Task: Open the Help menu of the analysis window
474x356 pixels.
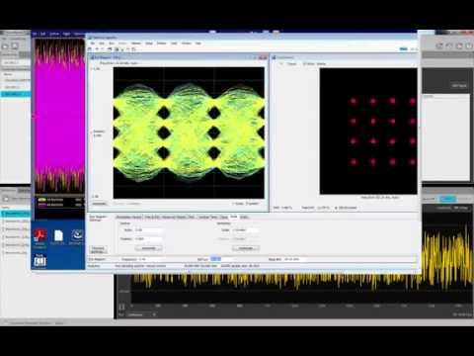Action: click(x=198, y=44)
